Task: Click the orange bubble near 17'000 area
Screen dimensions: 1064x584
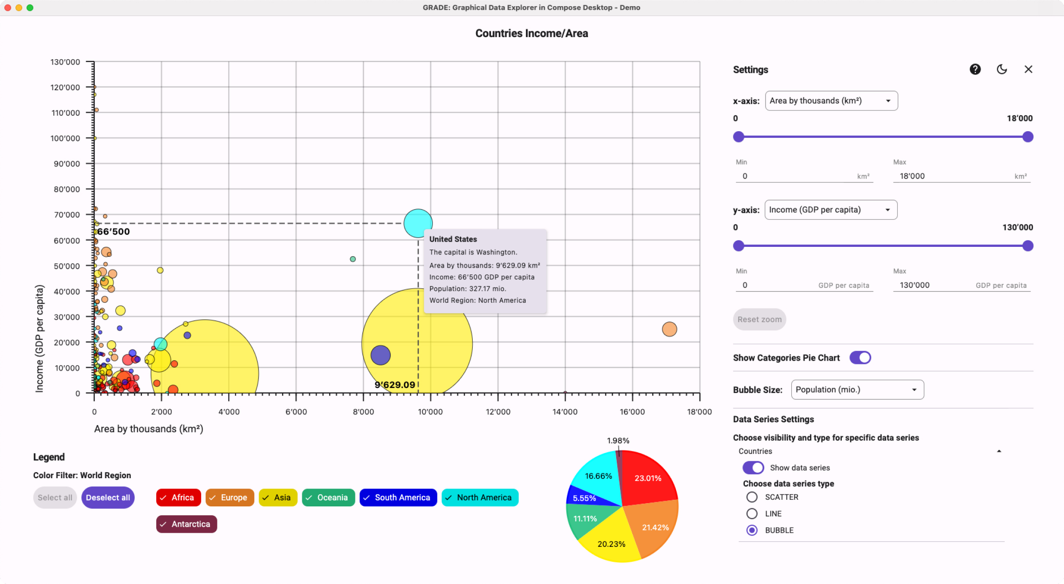Action: [669, 329]
